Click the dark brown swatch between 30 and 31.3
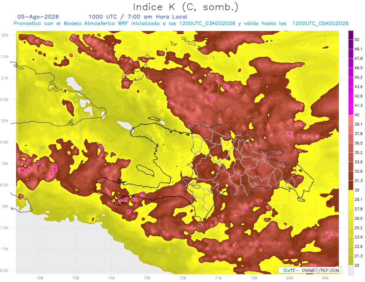365x282 pixels. [x=351, y=185]
